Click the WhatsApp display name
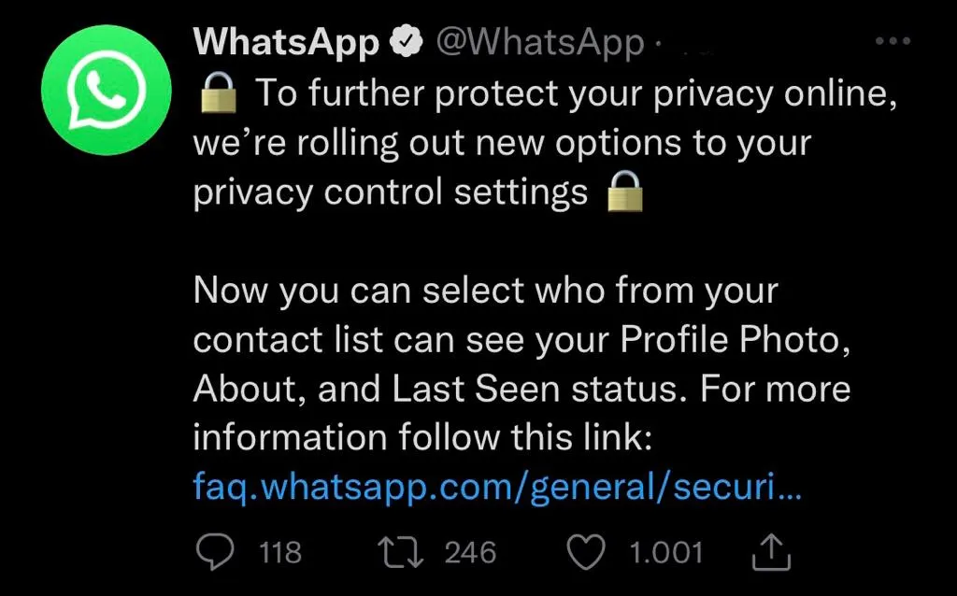957x596 pixels. pyautogui.click(x=286, y=42)
